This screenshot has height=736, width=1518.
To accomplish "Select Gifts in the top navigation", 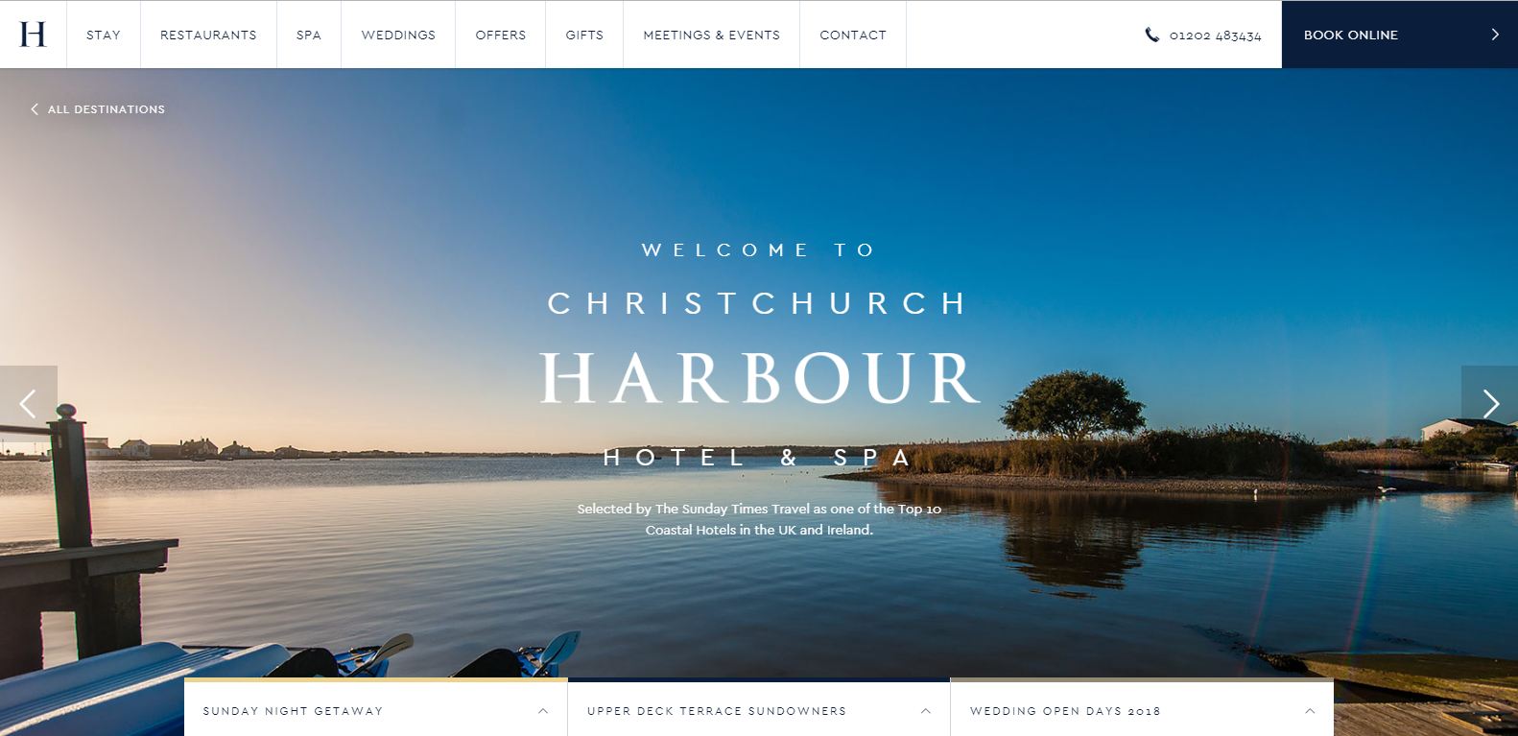I will click(x=584, y=35).
